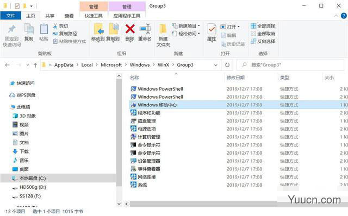Image resolution: width=348 pixels, height=216 pixels.
Task: Open the 轻松访问 dropdown
Action: pyautogui.click(x=186, y=34)
